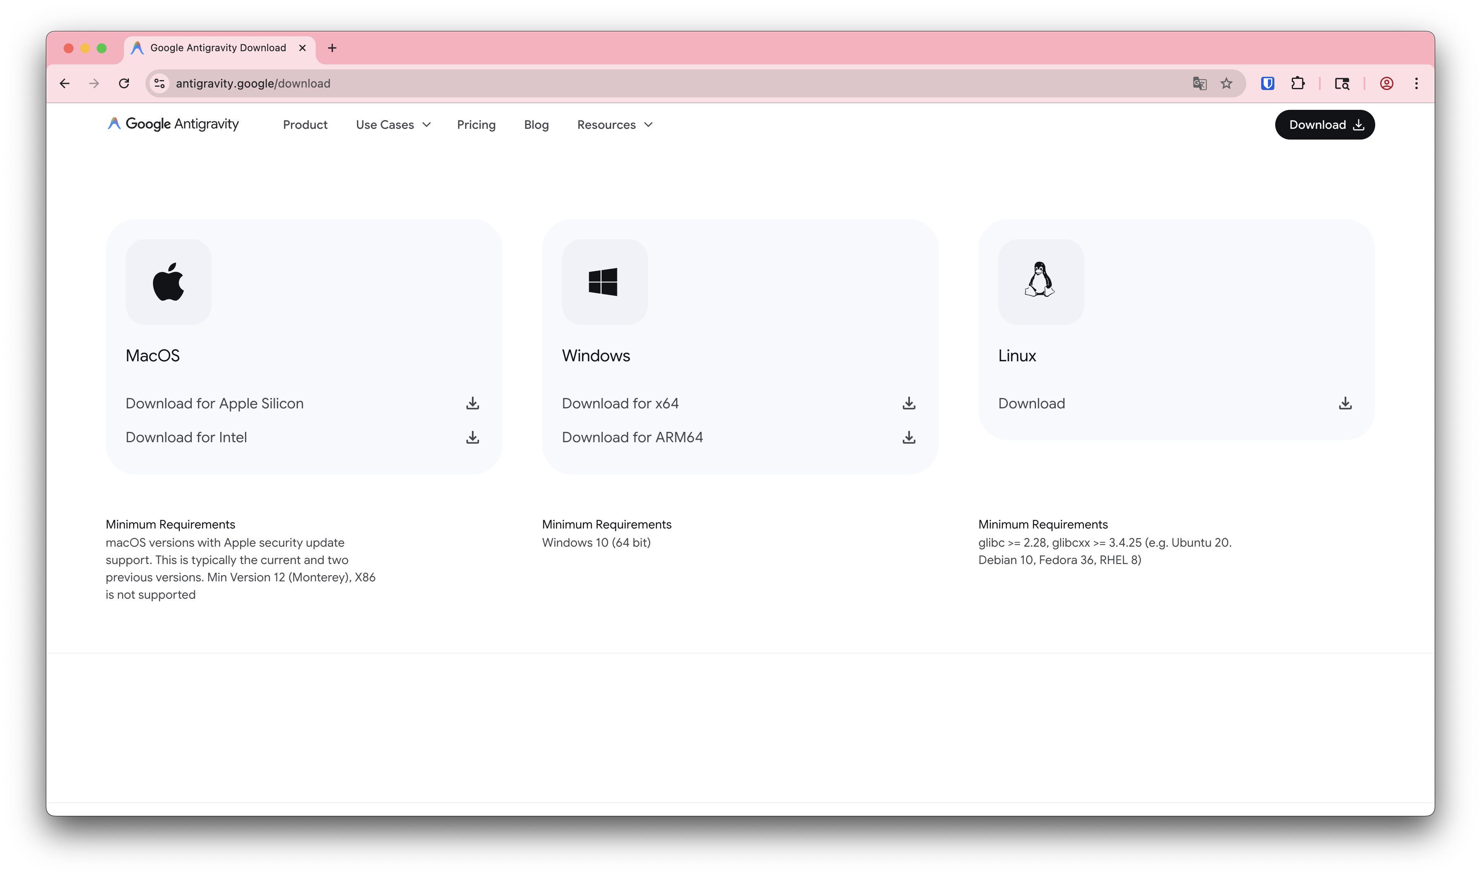Open the Extensions puzzle icon
The image size is (1481, 877).
tap(1298, 83)
